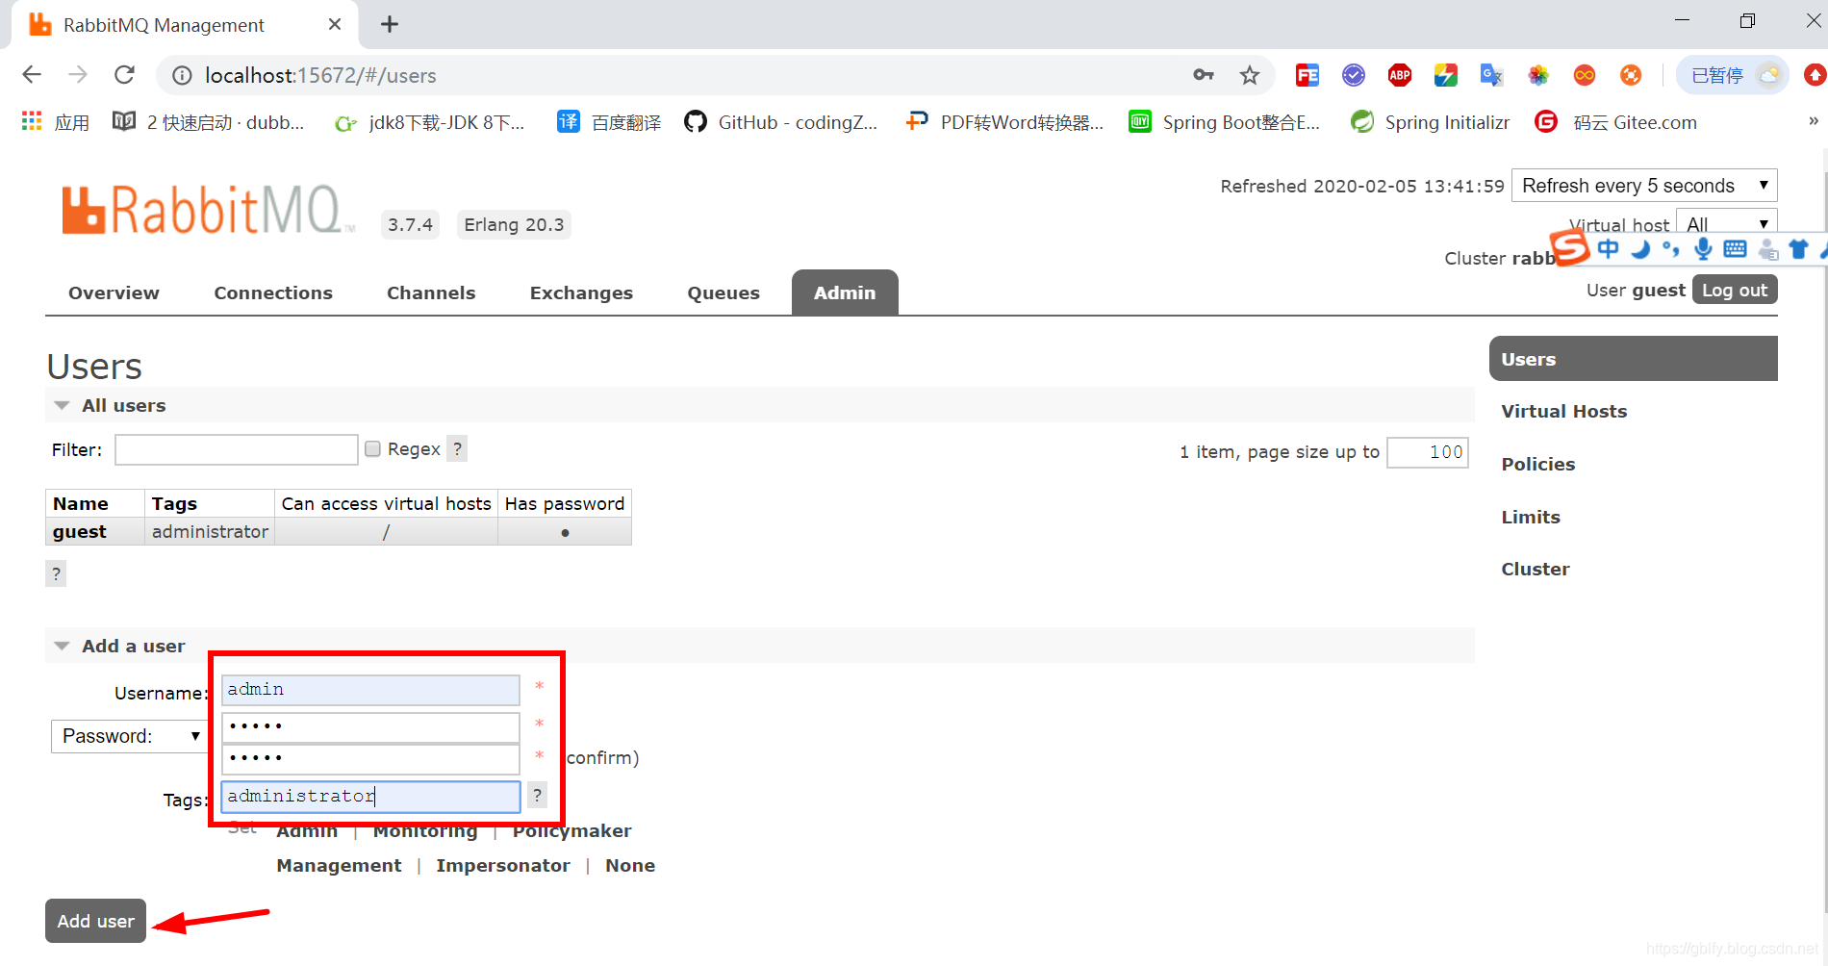View site information icon in address bar

point(182,75)
